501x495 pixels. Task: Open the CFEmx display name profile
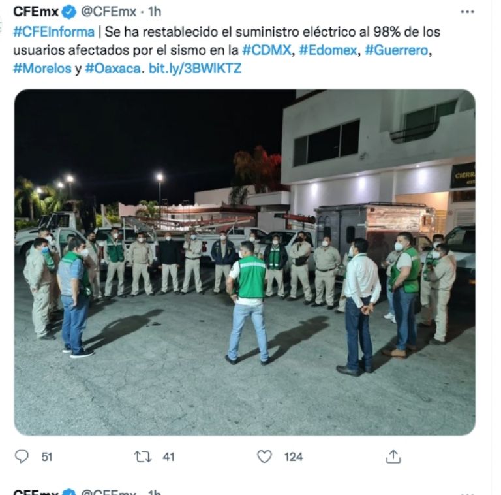tap(36, 12)
